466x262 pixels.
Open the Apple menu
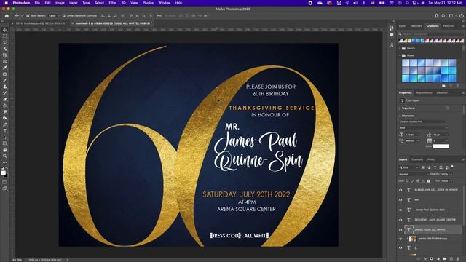[6, 3]
